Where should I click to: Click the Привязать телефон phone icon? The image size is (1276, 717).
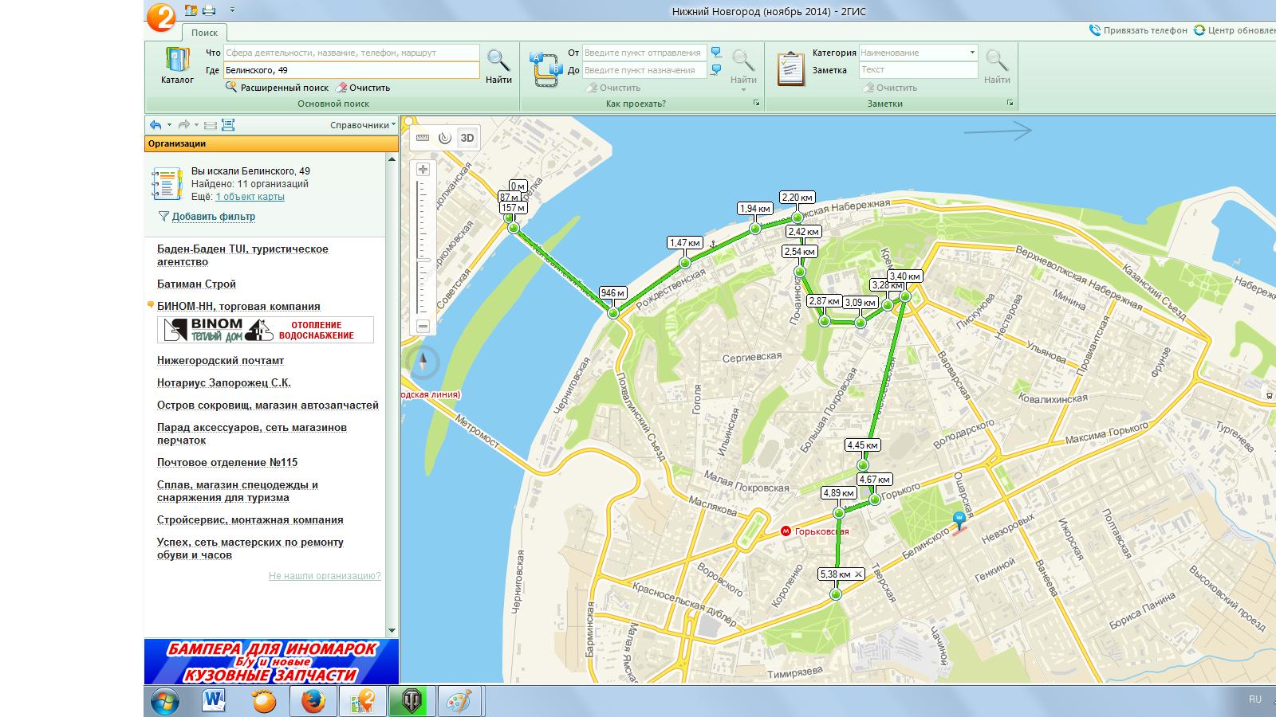point(1095,30)
